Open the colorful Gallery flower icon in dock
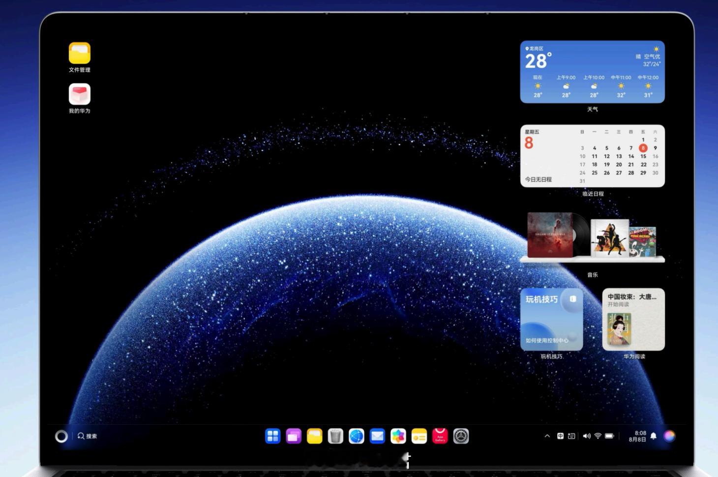This screenshot has width=718, height=477. point(398,436)
